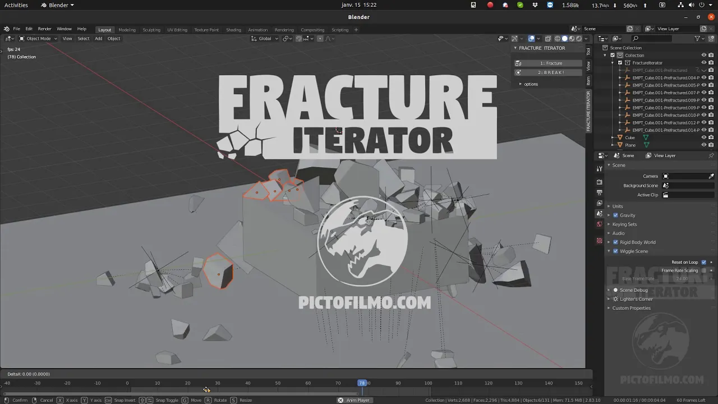
Task: Hide the Cube object with its eye icon
Action: click(x=703, y=137)
